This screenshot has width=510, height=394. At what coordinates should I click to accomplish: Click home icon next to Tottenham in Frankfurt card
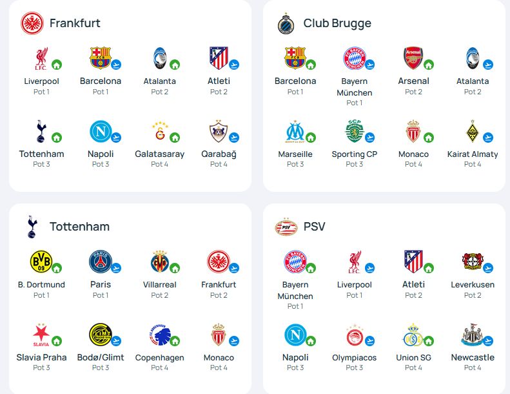click(57, 138)
